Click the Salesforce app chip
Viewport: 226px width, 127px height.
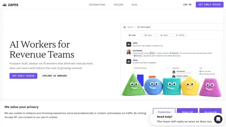coord(174,53)
